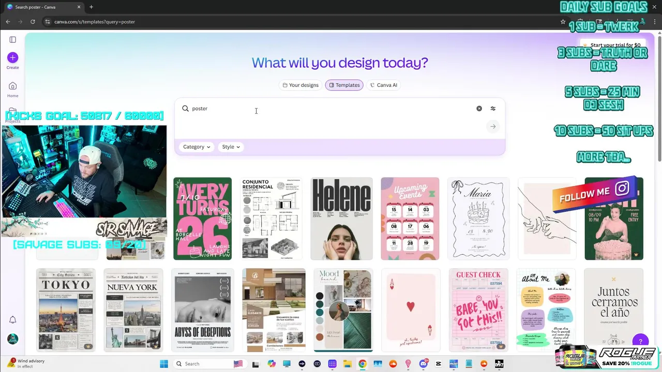The width and height of the screenshot is (662, 372).
Task: Open search filters slider icon
Action: (493, 109)
